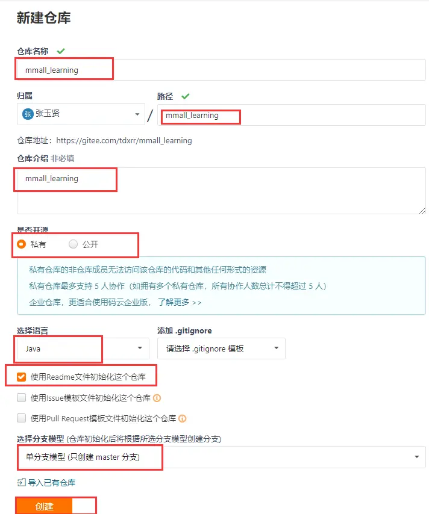
Task: Open the .gitignore 模板 dropdown
Action: coord(221,348)
